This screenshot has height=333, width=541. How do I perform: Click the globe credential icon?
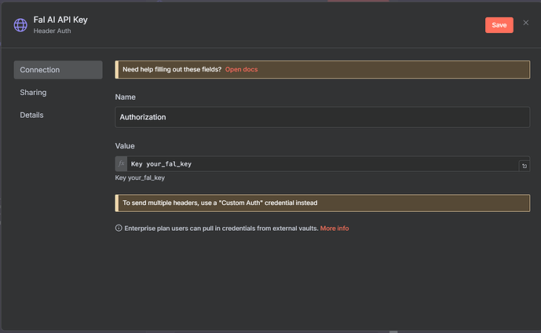coord(20,25)
